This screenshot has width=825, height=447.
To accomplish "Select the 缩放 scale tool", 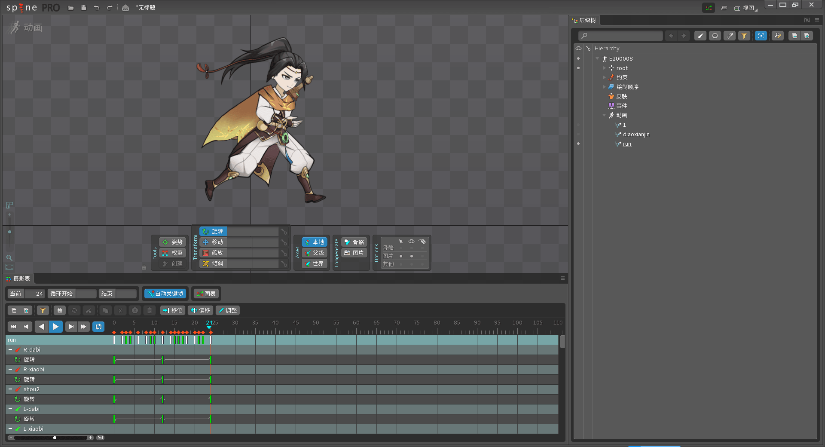I will (x=213, y=253).
